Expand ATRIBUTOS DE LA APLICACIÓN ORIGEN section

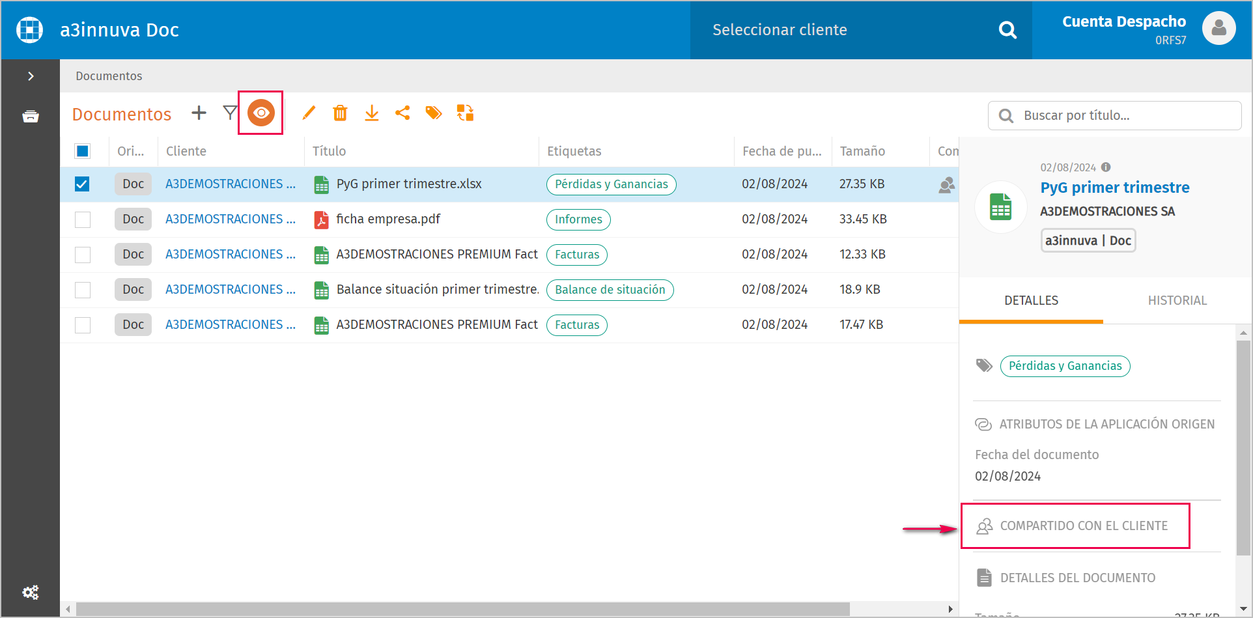point(1095,424)
